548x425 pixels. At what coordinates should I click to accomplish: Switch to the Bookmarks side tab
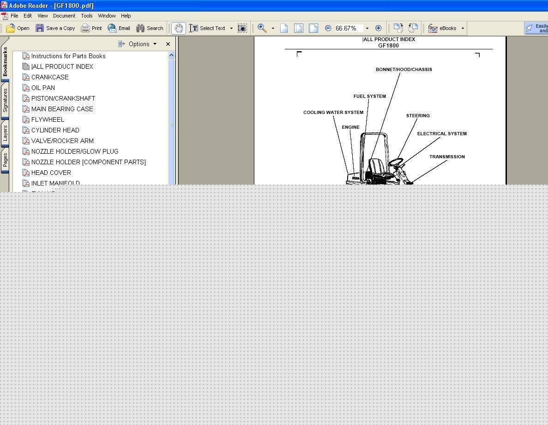[5, 61]
